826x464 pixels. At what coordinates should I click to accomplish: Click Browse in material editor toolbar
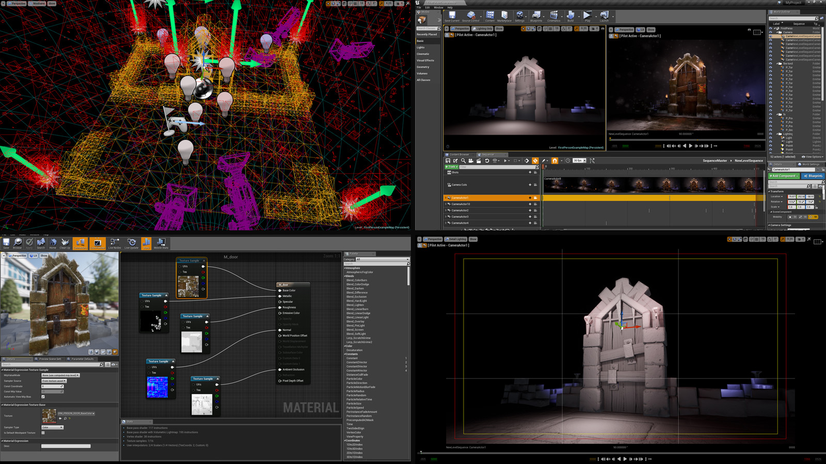18,243
